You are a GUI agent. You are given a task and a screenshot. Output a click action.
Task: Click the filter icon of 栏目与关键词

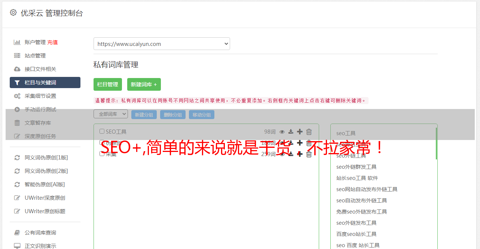pyautogui.click(x=17, y=83)
